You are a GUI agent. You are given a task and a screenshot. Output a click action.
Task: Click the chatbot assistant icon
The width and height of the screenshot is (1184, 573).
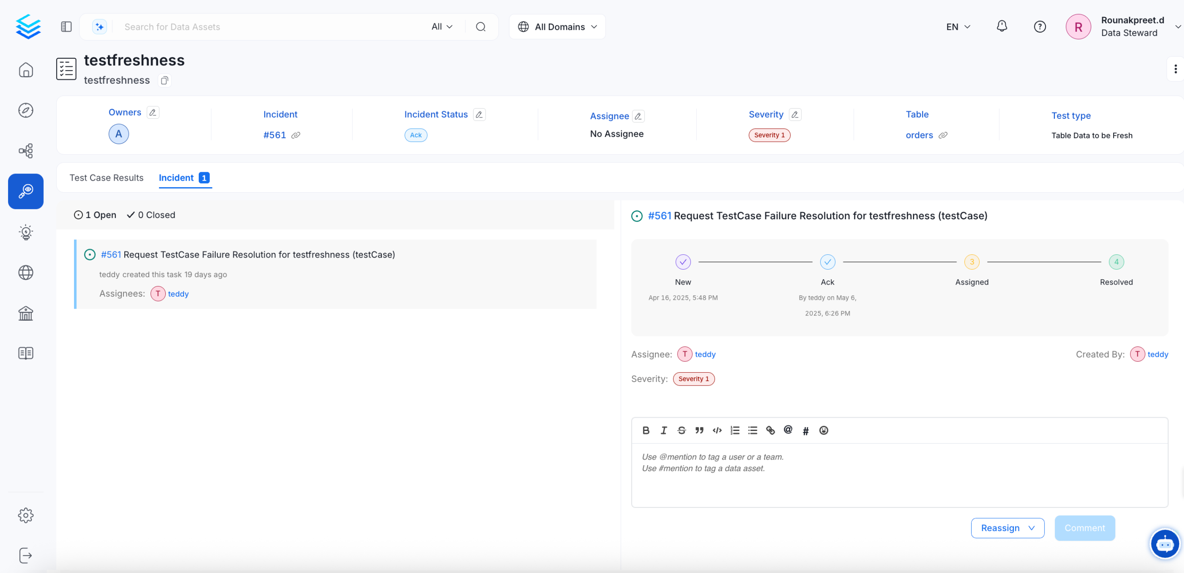(1164, 544)
